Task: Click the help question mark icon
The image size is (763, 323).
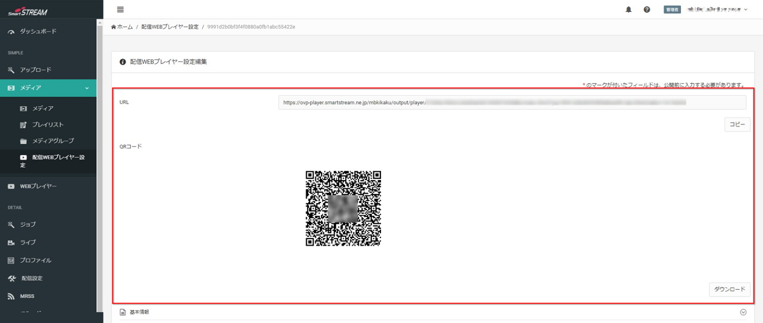Action: pos(647,10)
